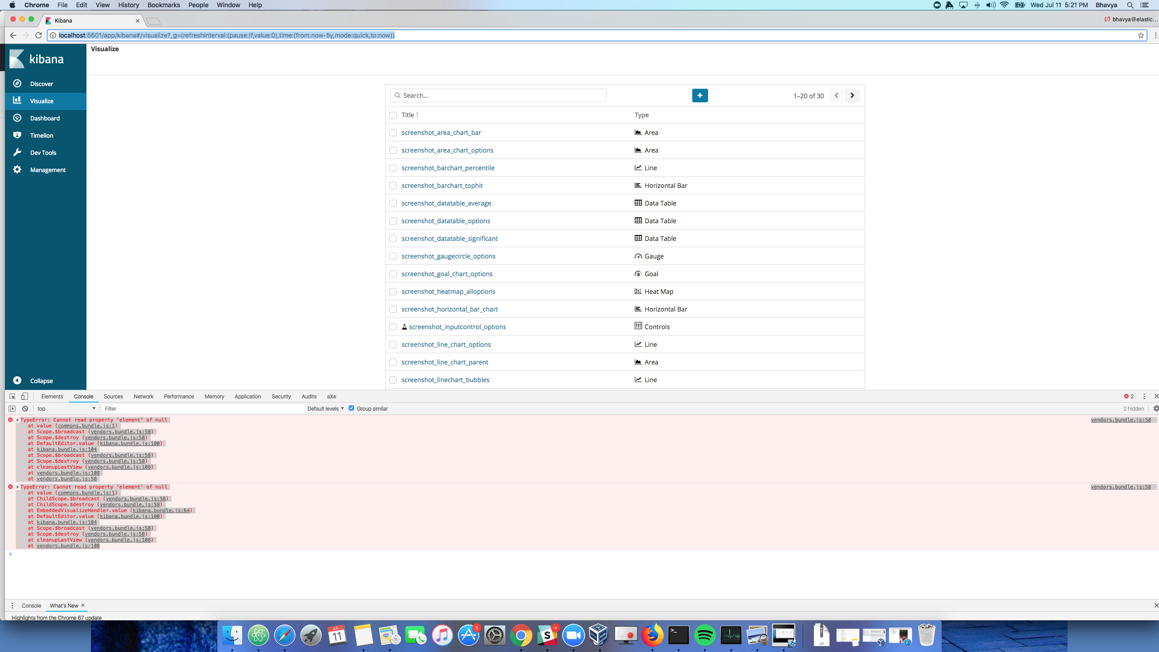Viewport: 1159px width, 652px height.
Task: Open screenshot_datatable_significant visualization
Action: 449,239
